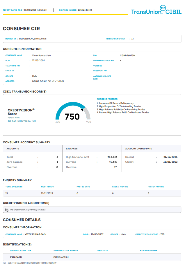Select uppercase name VIVEK KUMAR JAIN
Screen dimensions: 185x273
tap(35, 234)
